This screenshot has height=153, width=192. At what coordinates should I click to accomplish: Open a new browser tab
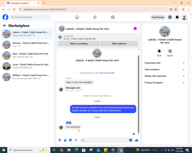(44, 3)
